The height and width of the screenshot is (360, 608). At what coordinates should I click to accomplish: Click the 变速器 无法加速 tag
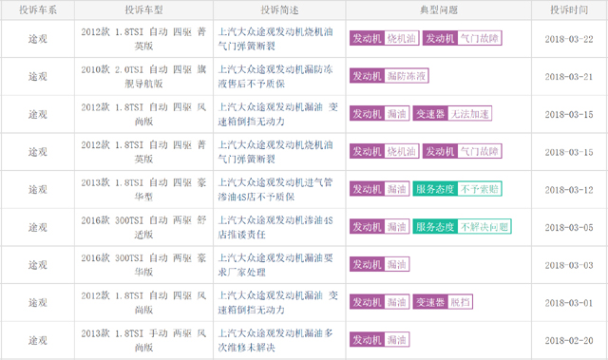pyautogui.click(x=452, y=114)
